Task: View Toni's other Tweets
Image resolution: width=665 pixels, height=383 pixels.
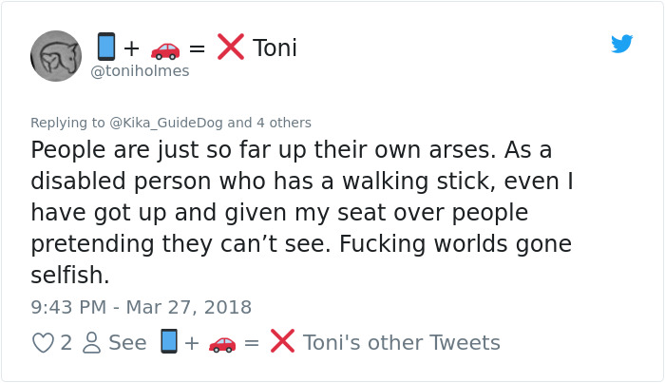Action: coord(401,342)
